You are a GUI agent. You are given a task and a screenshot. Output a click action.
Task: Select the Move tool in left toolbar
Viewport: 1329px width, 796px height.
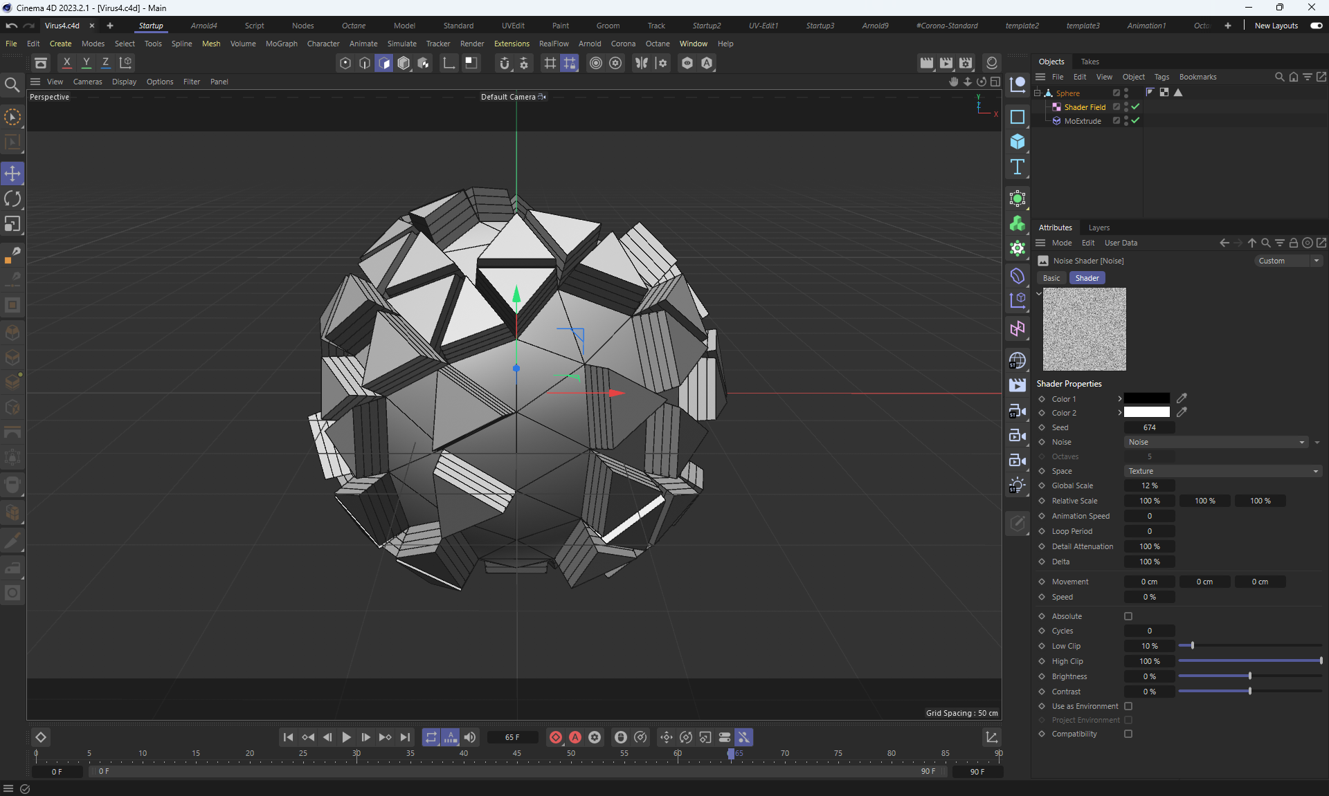(x=12, y=174)
